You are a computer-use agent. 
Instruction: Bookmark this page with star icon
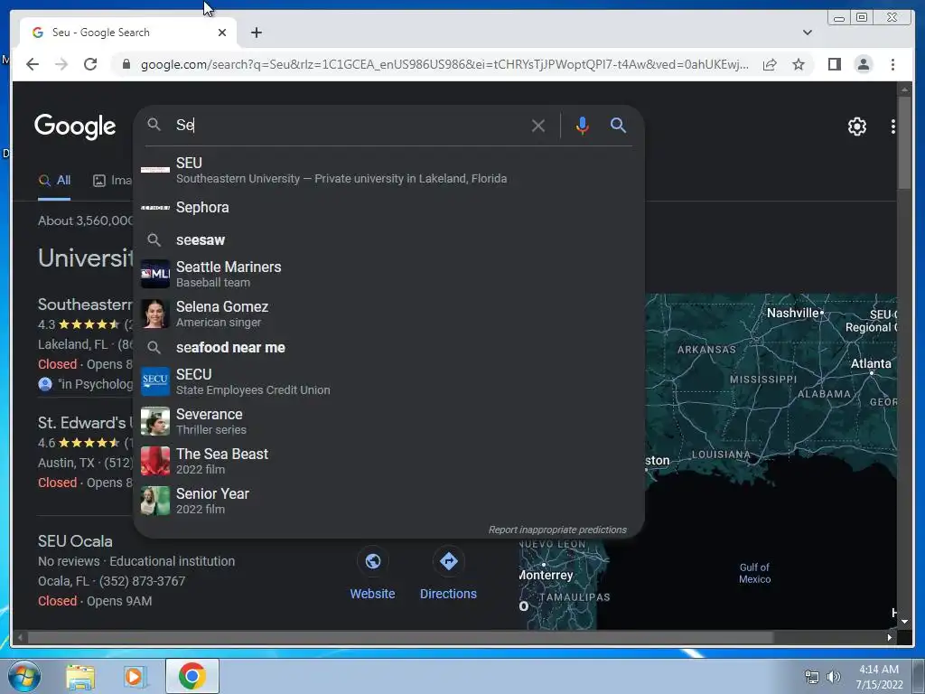coord(799,64)
